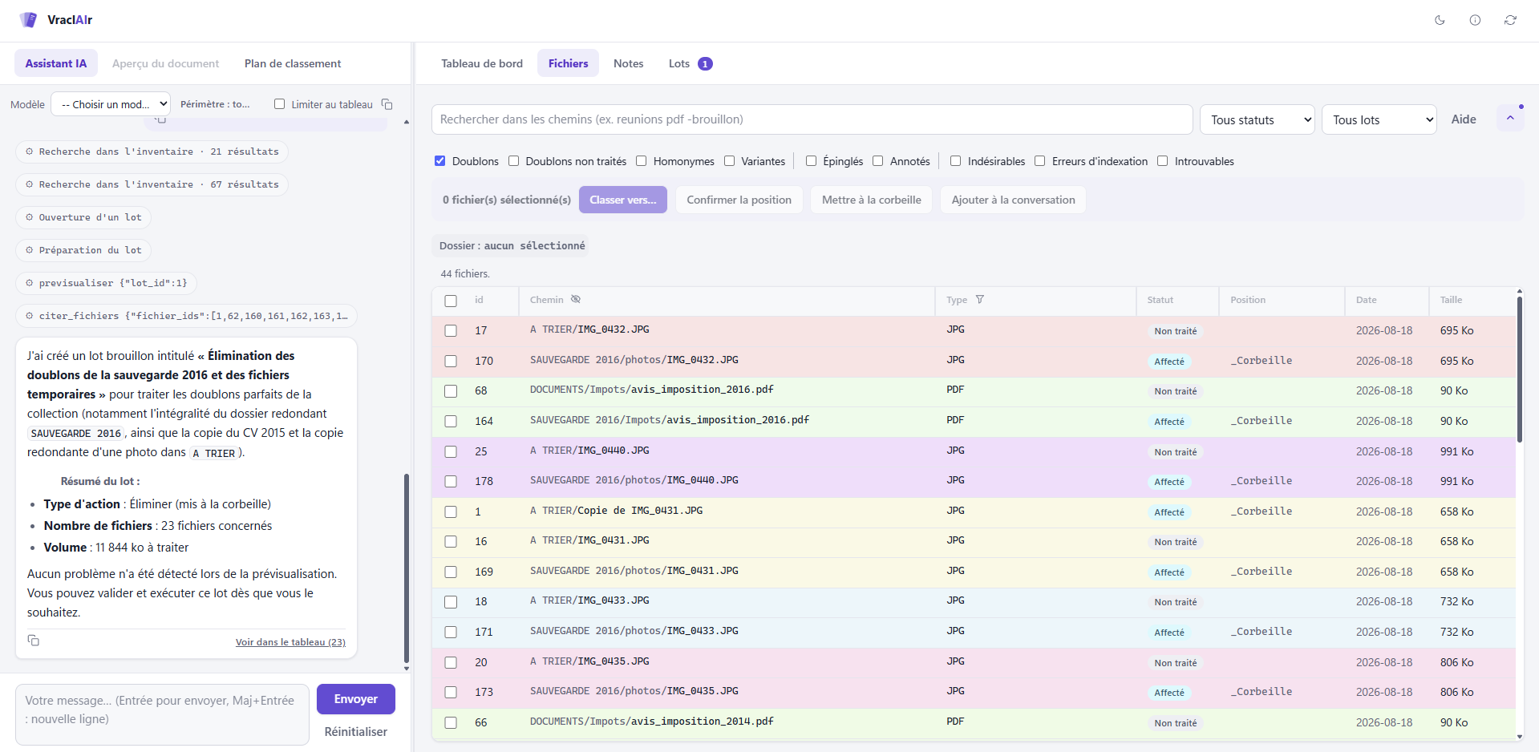The height and width of the screenshot is (752, 1539).
Task: Open Périmètre selector
Action: 215,104
